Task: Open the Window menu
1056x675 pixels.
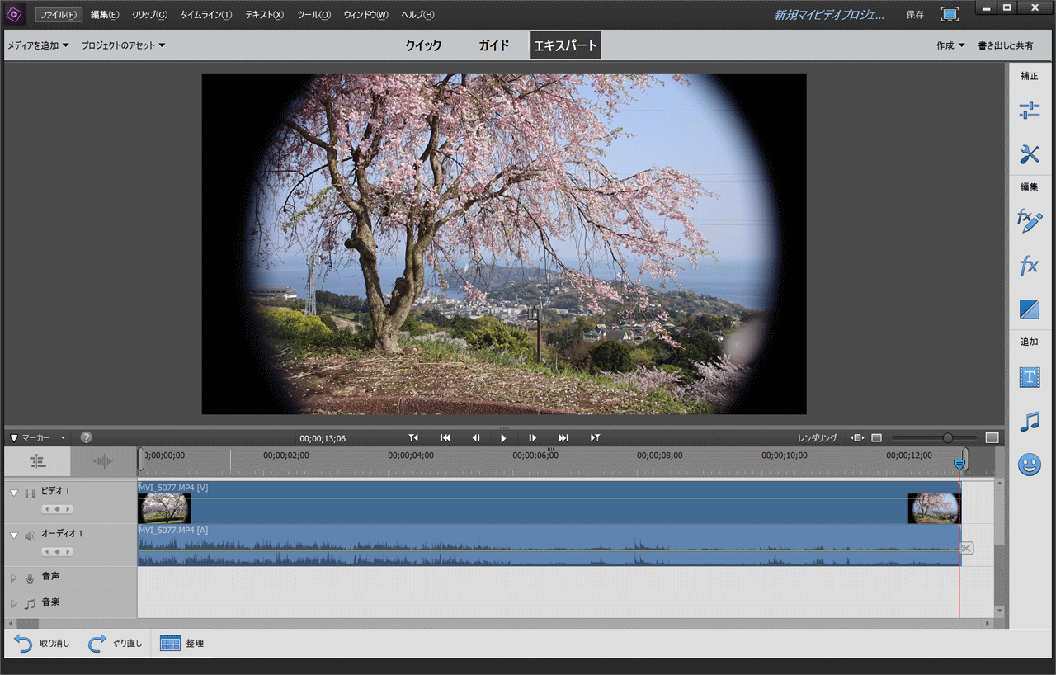Action: [365, 15]
